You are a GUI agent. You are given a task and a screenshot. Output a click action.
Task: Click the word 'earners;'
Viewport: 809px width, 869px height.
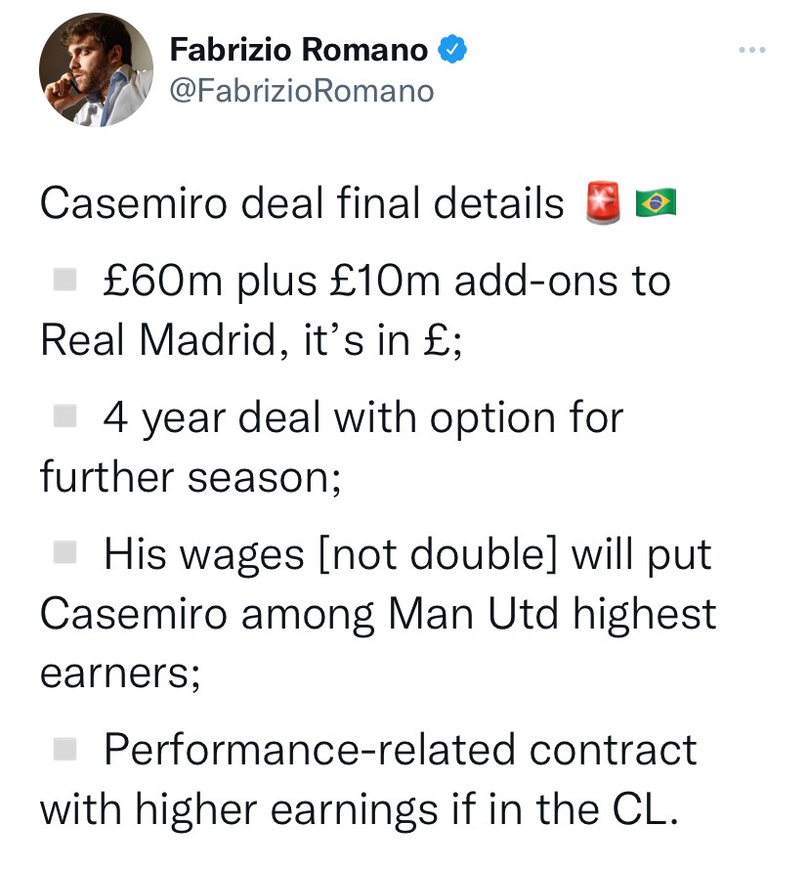click(120, 673)
